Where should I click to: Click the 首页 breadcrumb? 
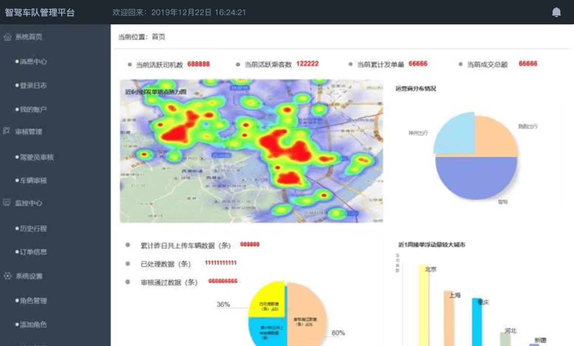click(x=158, y=37)
